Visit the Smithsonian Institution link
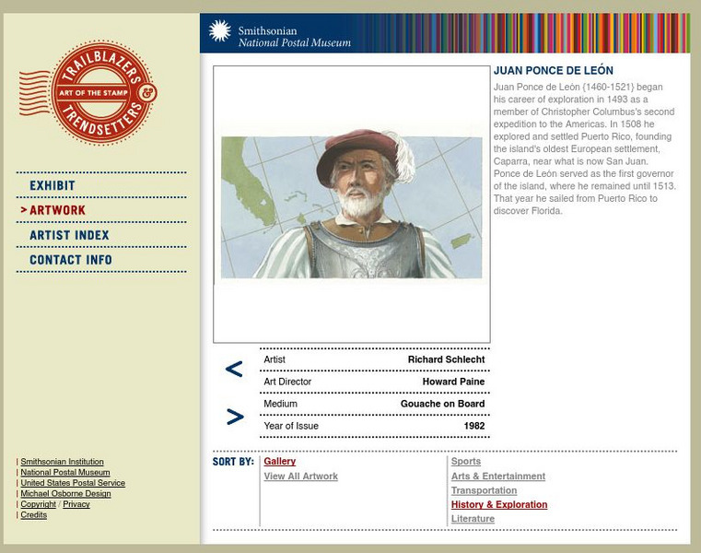Viewport: 701px width, 553px height. [62, 461]
